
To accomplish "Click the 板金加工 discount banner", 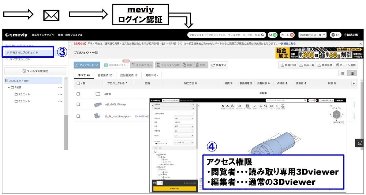I will coord(319,53).
